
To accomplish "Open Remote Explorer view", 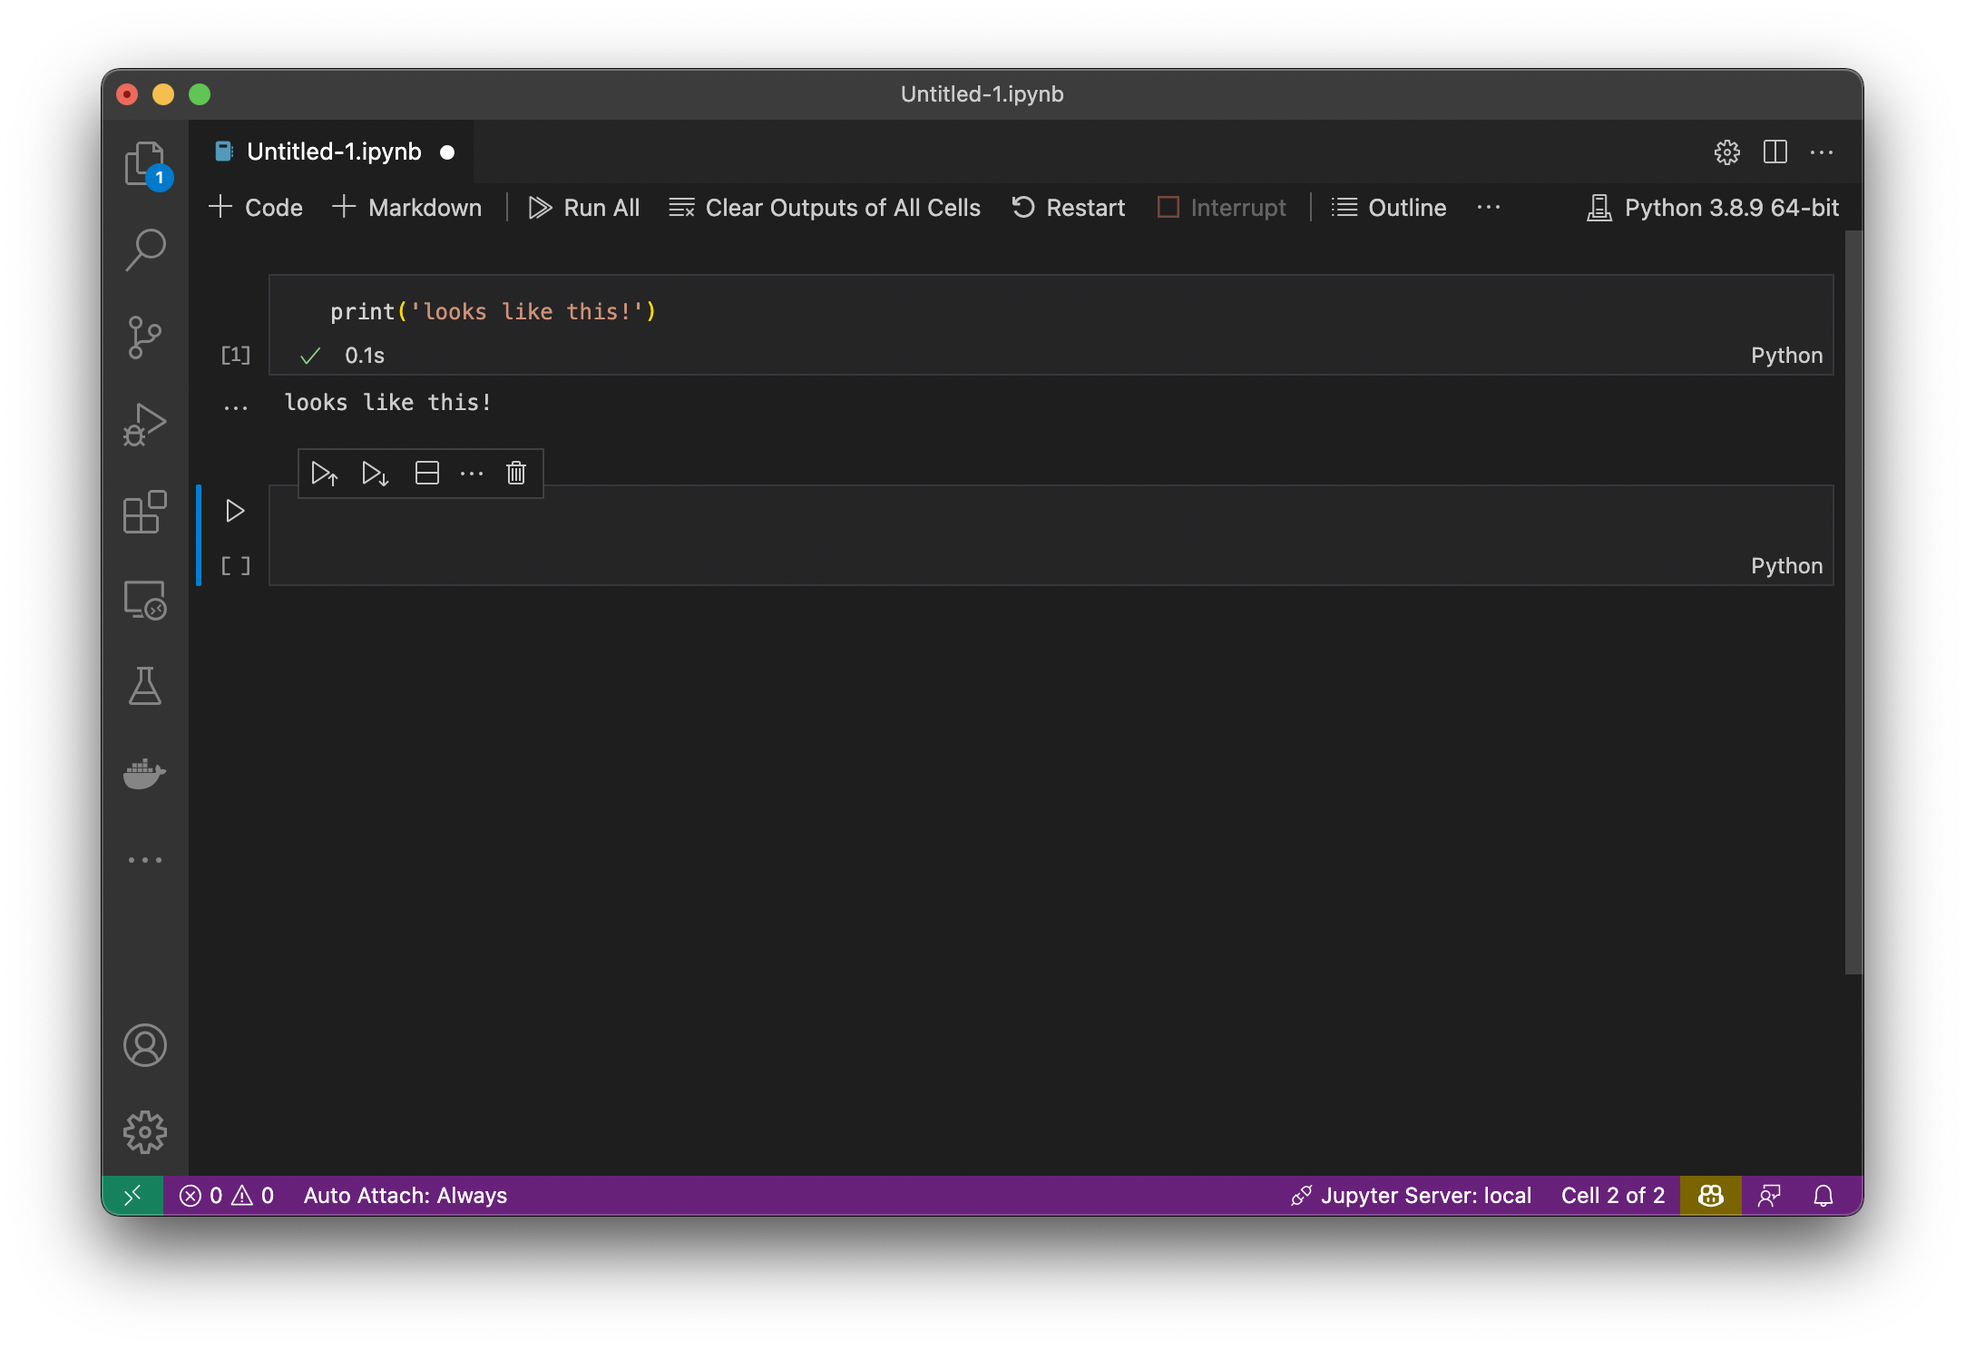I will click(145, 600).
